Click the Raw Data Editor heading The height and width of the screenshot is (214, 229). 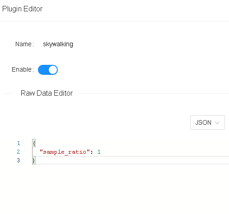[47, 93]
